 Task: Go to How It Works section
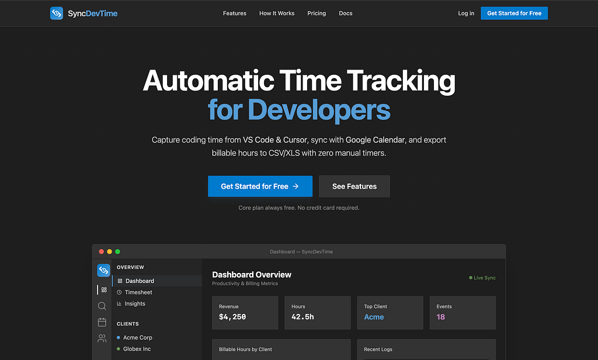(x=277, y=13)
